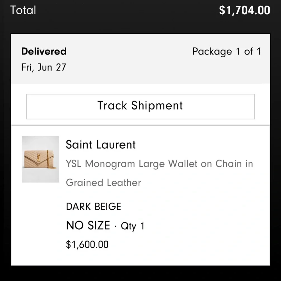The image size is (281, 281).
Task: Select the Delivered status label
Action: (44, 51)
